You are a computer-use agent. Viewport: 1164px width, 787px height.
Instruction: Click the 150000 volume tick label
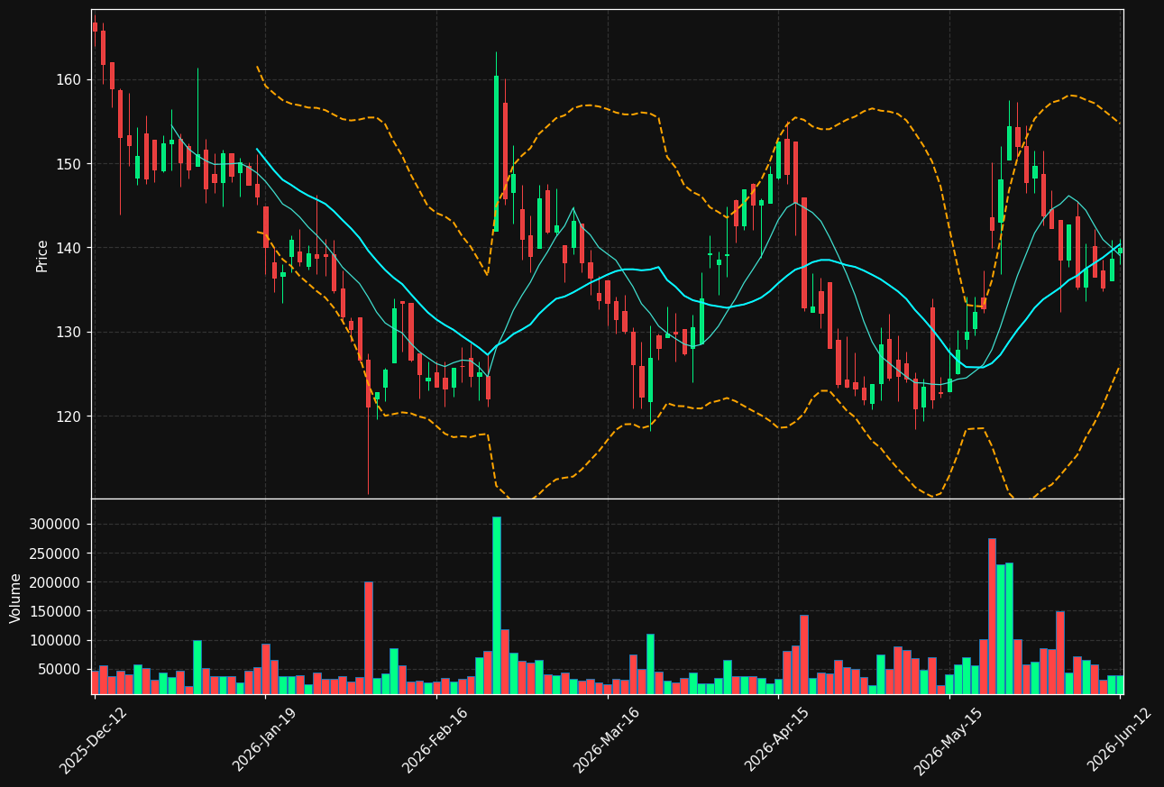tap(57, 611)
